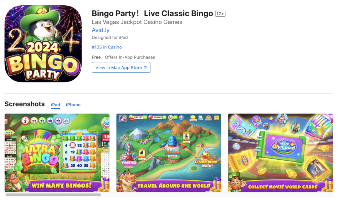Image resolution: width=338 pixels, height=201 pixels.
Task: Click the external arrow icon on the store button
Action: coord(145,68)
